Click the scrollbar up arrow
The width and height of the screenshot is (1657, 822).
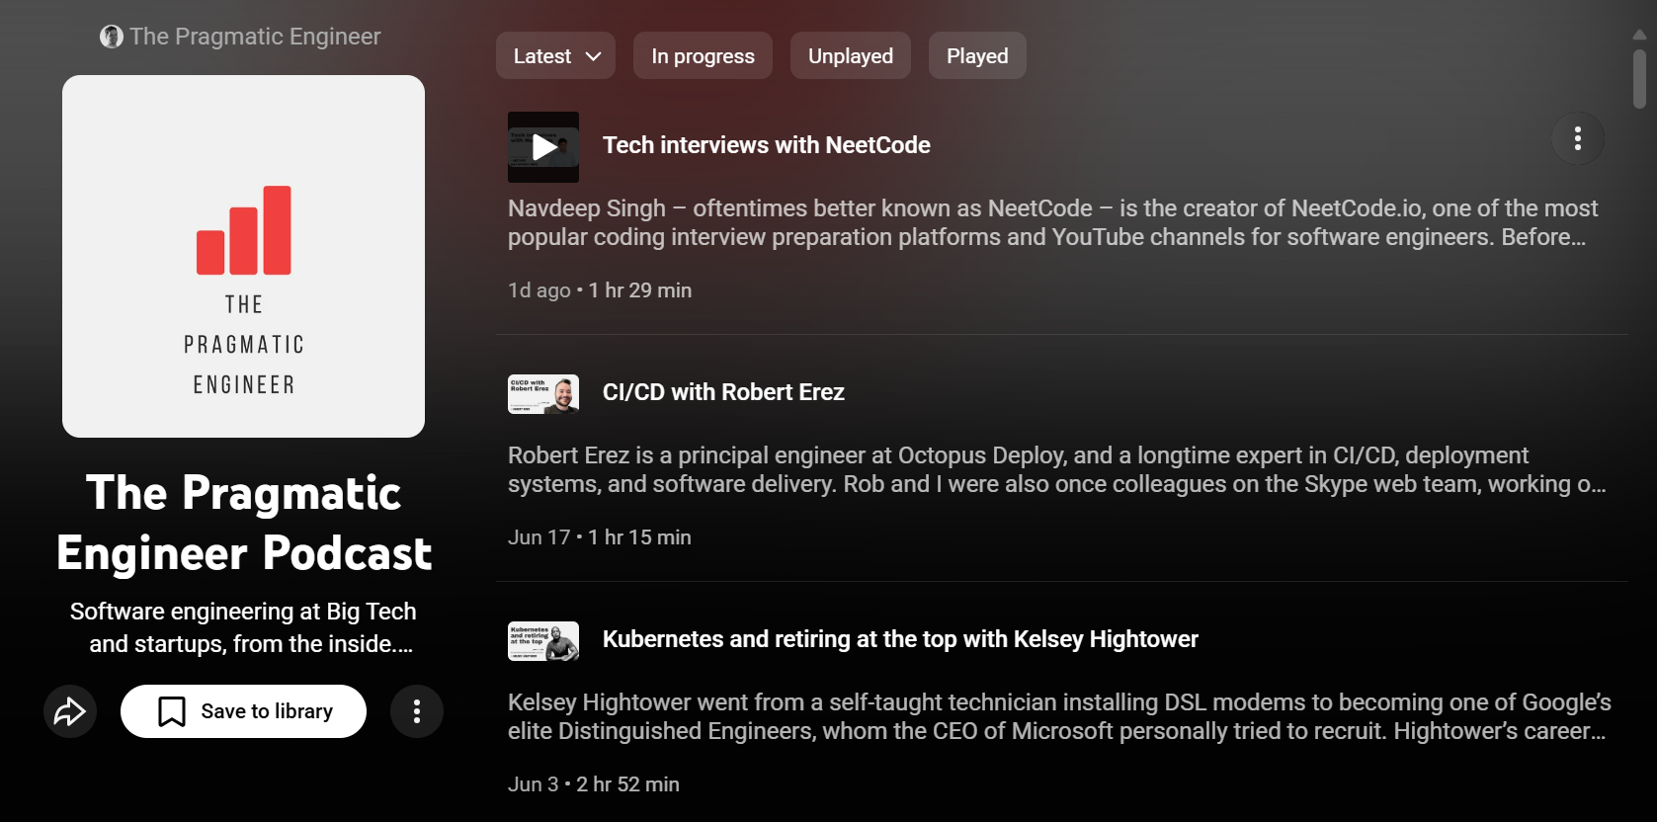1639,35
